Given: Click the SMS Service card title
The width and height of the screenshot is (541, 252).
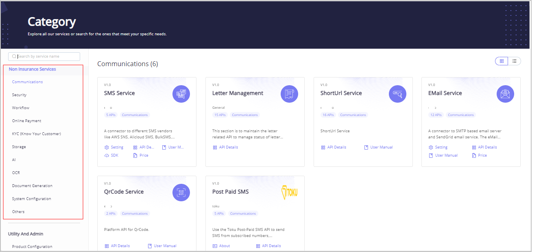Looking at the screenshot, I should tap(119, 93).
